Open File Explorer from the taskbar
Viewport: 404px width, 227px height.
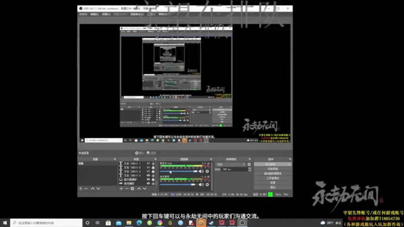[x=129, y=223]
